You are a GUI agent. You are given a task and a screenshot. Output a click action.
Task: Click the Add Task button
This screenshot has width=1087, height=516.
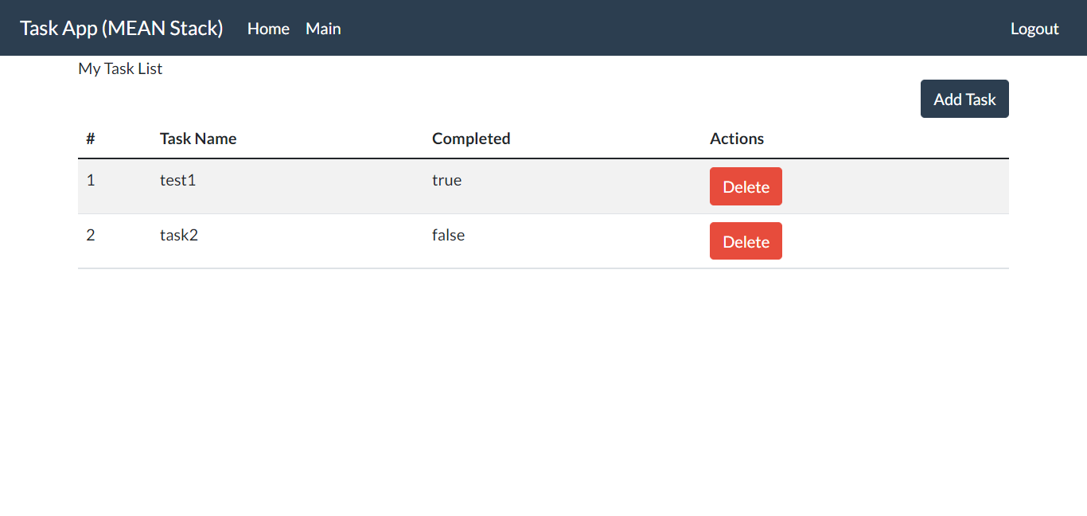click(x=964, y=99)
